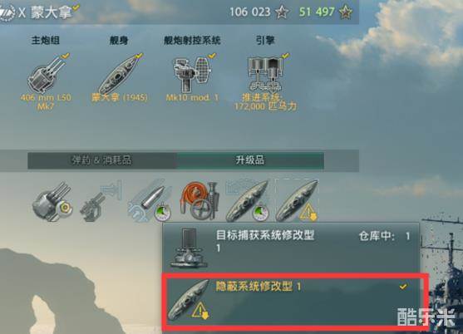The width and height of the screenshot is (463, 334).
Task: Click the checkmark on the engine module
Action: tap(286, 56)
